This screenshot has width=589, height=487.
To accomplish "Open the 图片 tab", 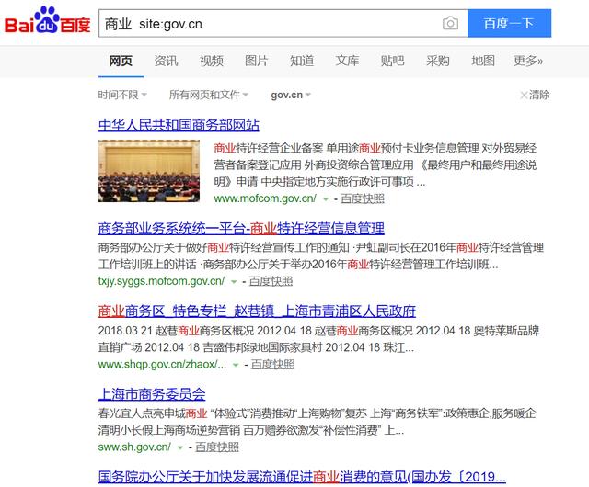I will (256, 61).
